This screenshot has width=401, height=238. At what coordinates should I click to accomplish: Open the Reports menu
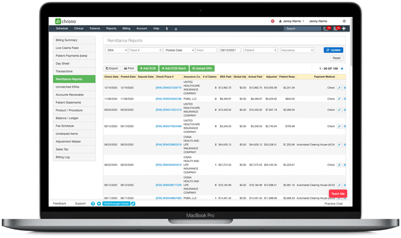tap(111, 28)
